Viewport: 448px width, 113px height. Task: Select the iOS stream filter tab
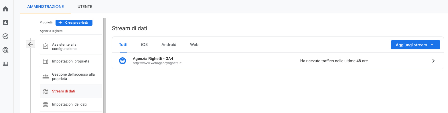click(x=144, y=45)
